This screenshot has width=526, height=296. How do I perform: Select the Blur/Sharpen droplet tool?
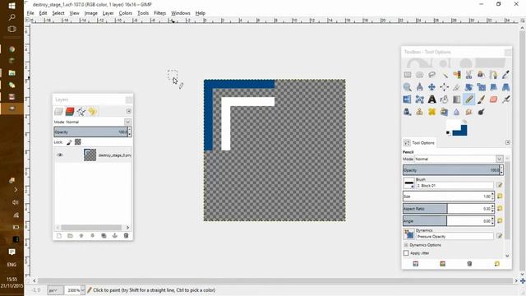[x=457, y=112]
